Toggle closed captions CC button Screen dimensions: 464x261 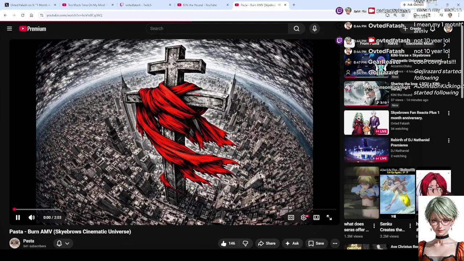(x=291, y=217)
